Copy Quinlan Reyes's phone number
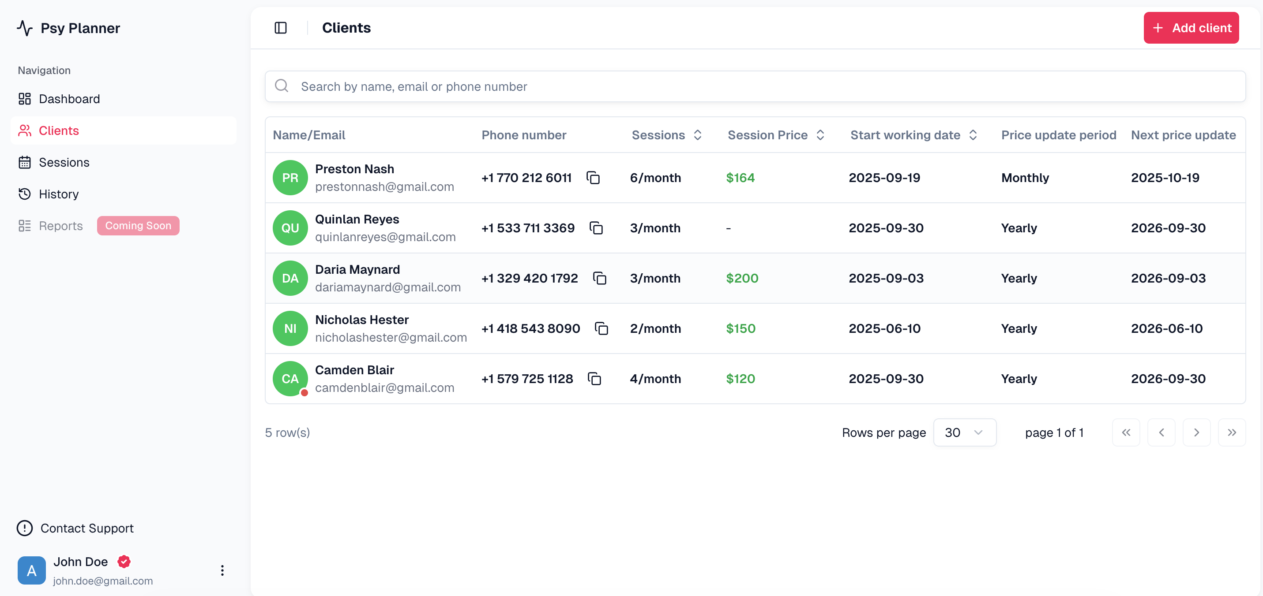The width and height of the screenshot is (1263, 596). [x=596, y=228]
